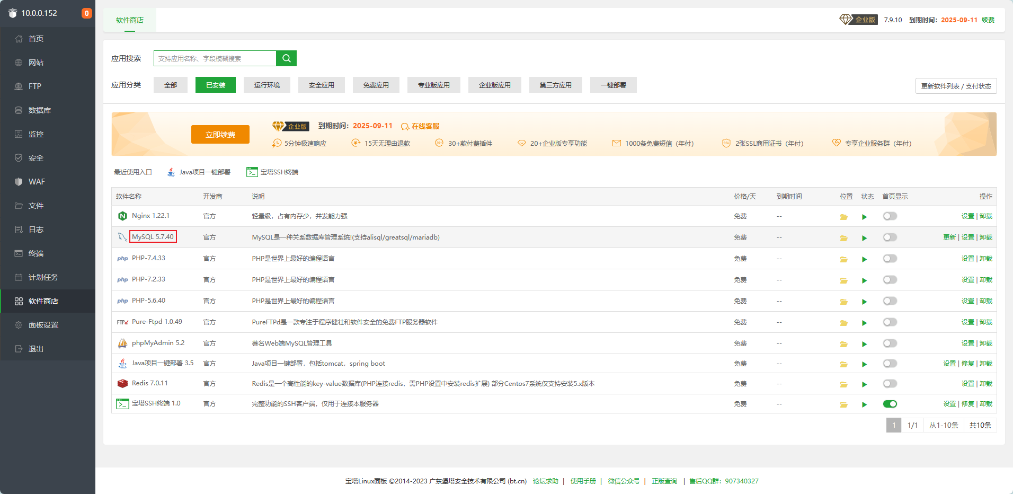Viewport: 1013px width, 494px height.
Task: Open the Redis folder location icon
Action: click(x=843, y=384)
